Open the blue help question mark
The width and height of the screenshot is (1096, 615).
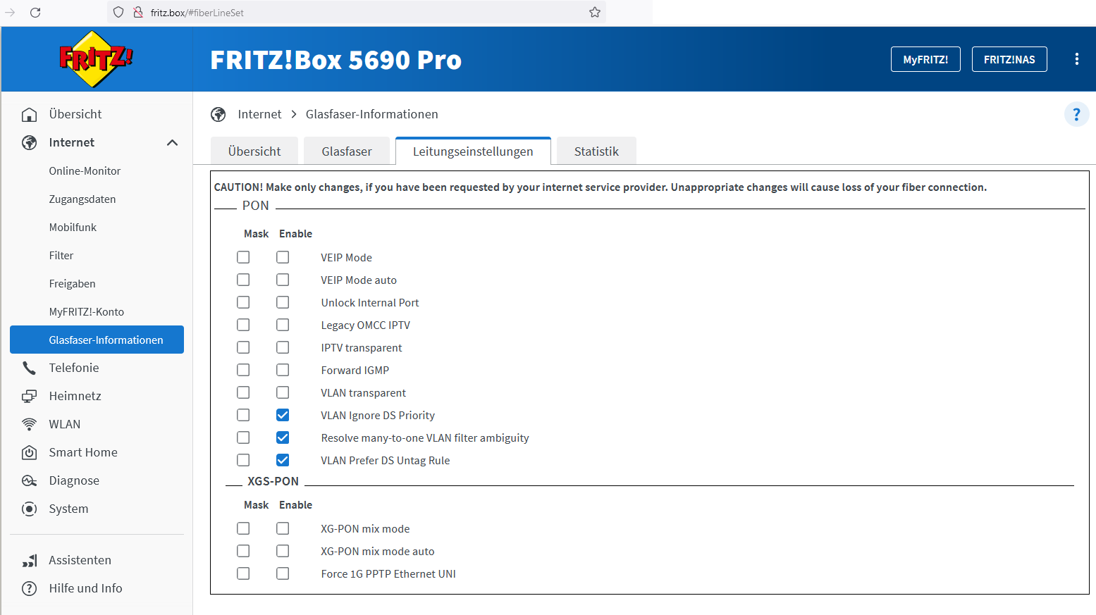coord(1076,114)
